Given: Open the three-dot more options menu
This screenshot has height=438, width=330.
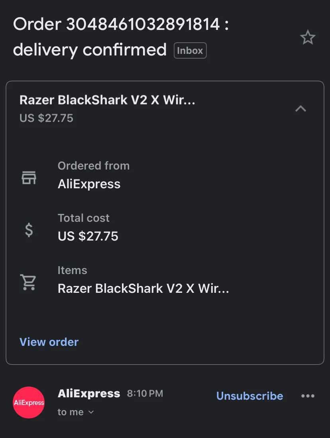Looking at the screenshot, I should click(x=308, y=396).
